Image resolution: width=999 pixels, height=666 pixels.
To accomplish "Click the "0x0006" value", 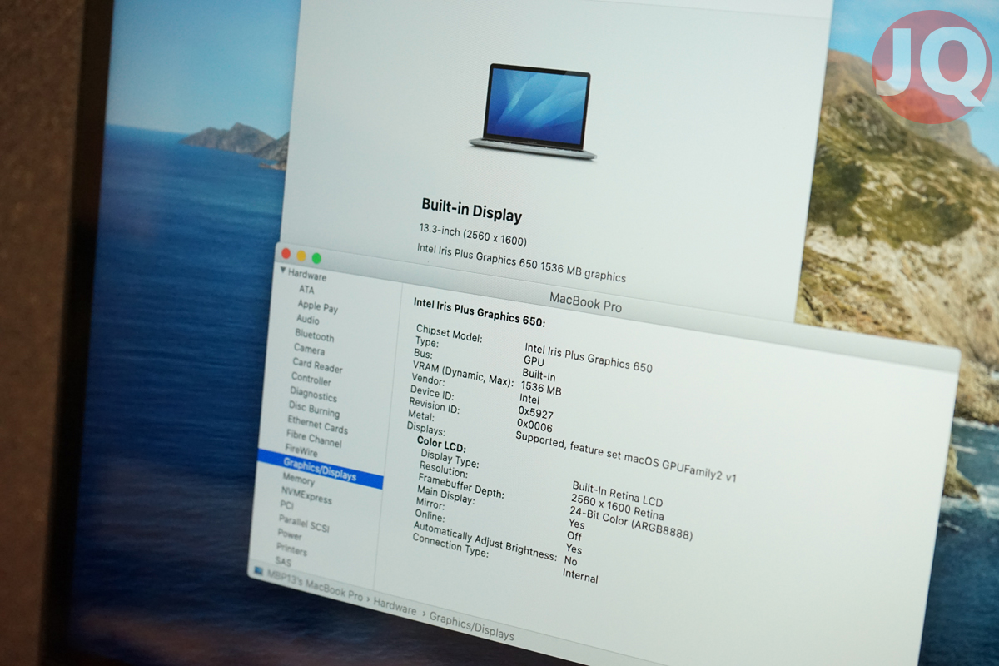I will 534,427.
